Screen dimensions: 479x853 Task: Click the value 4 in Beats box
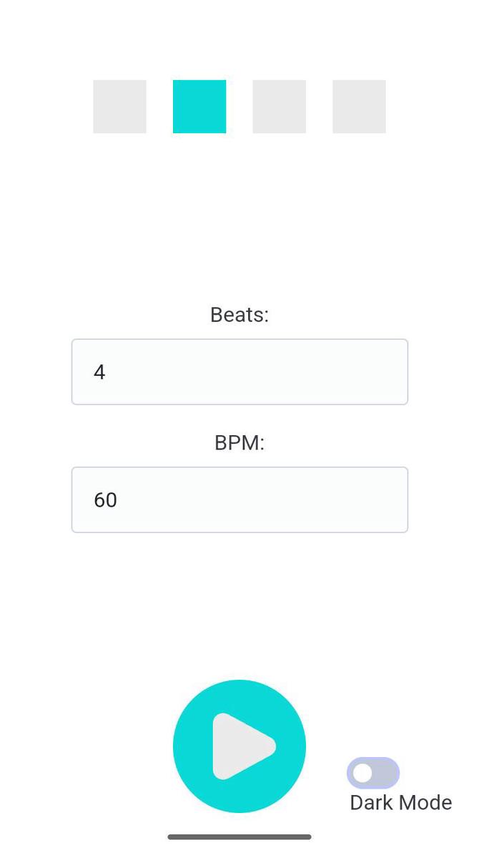point(101,371)
